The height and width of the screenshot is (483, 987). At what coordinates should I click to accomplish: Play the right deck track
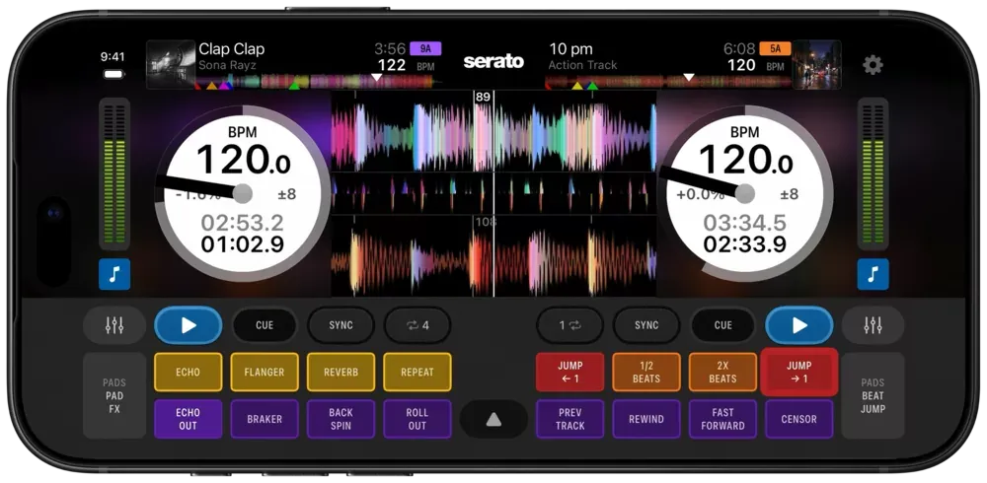(x=799, y=325)
